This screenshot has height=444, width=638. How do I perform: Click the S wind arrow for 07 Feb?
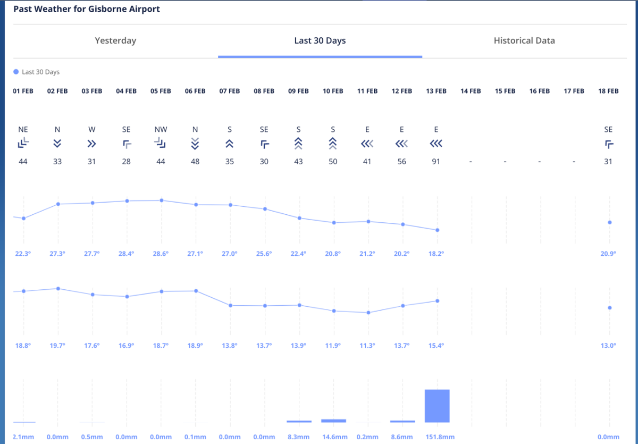point(230,143)
